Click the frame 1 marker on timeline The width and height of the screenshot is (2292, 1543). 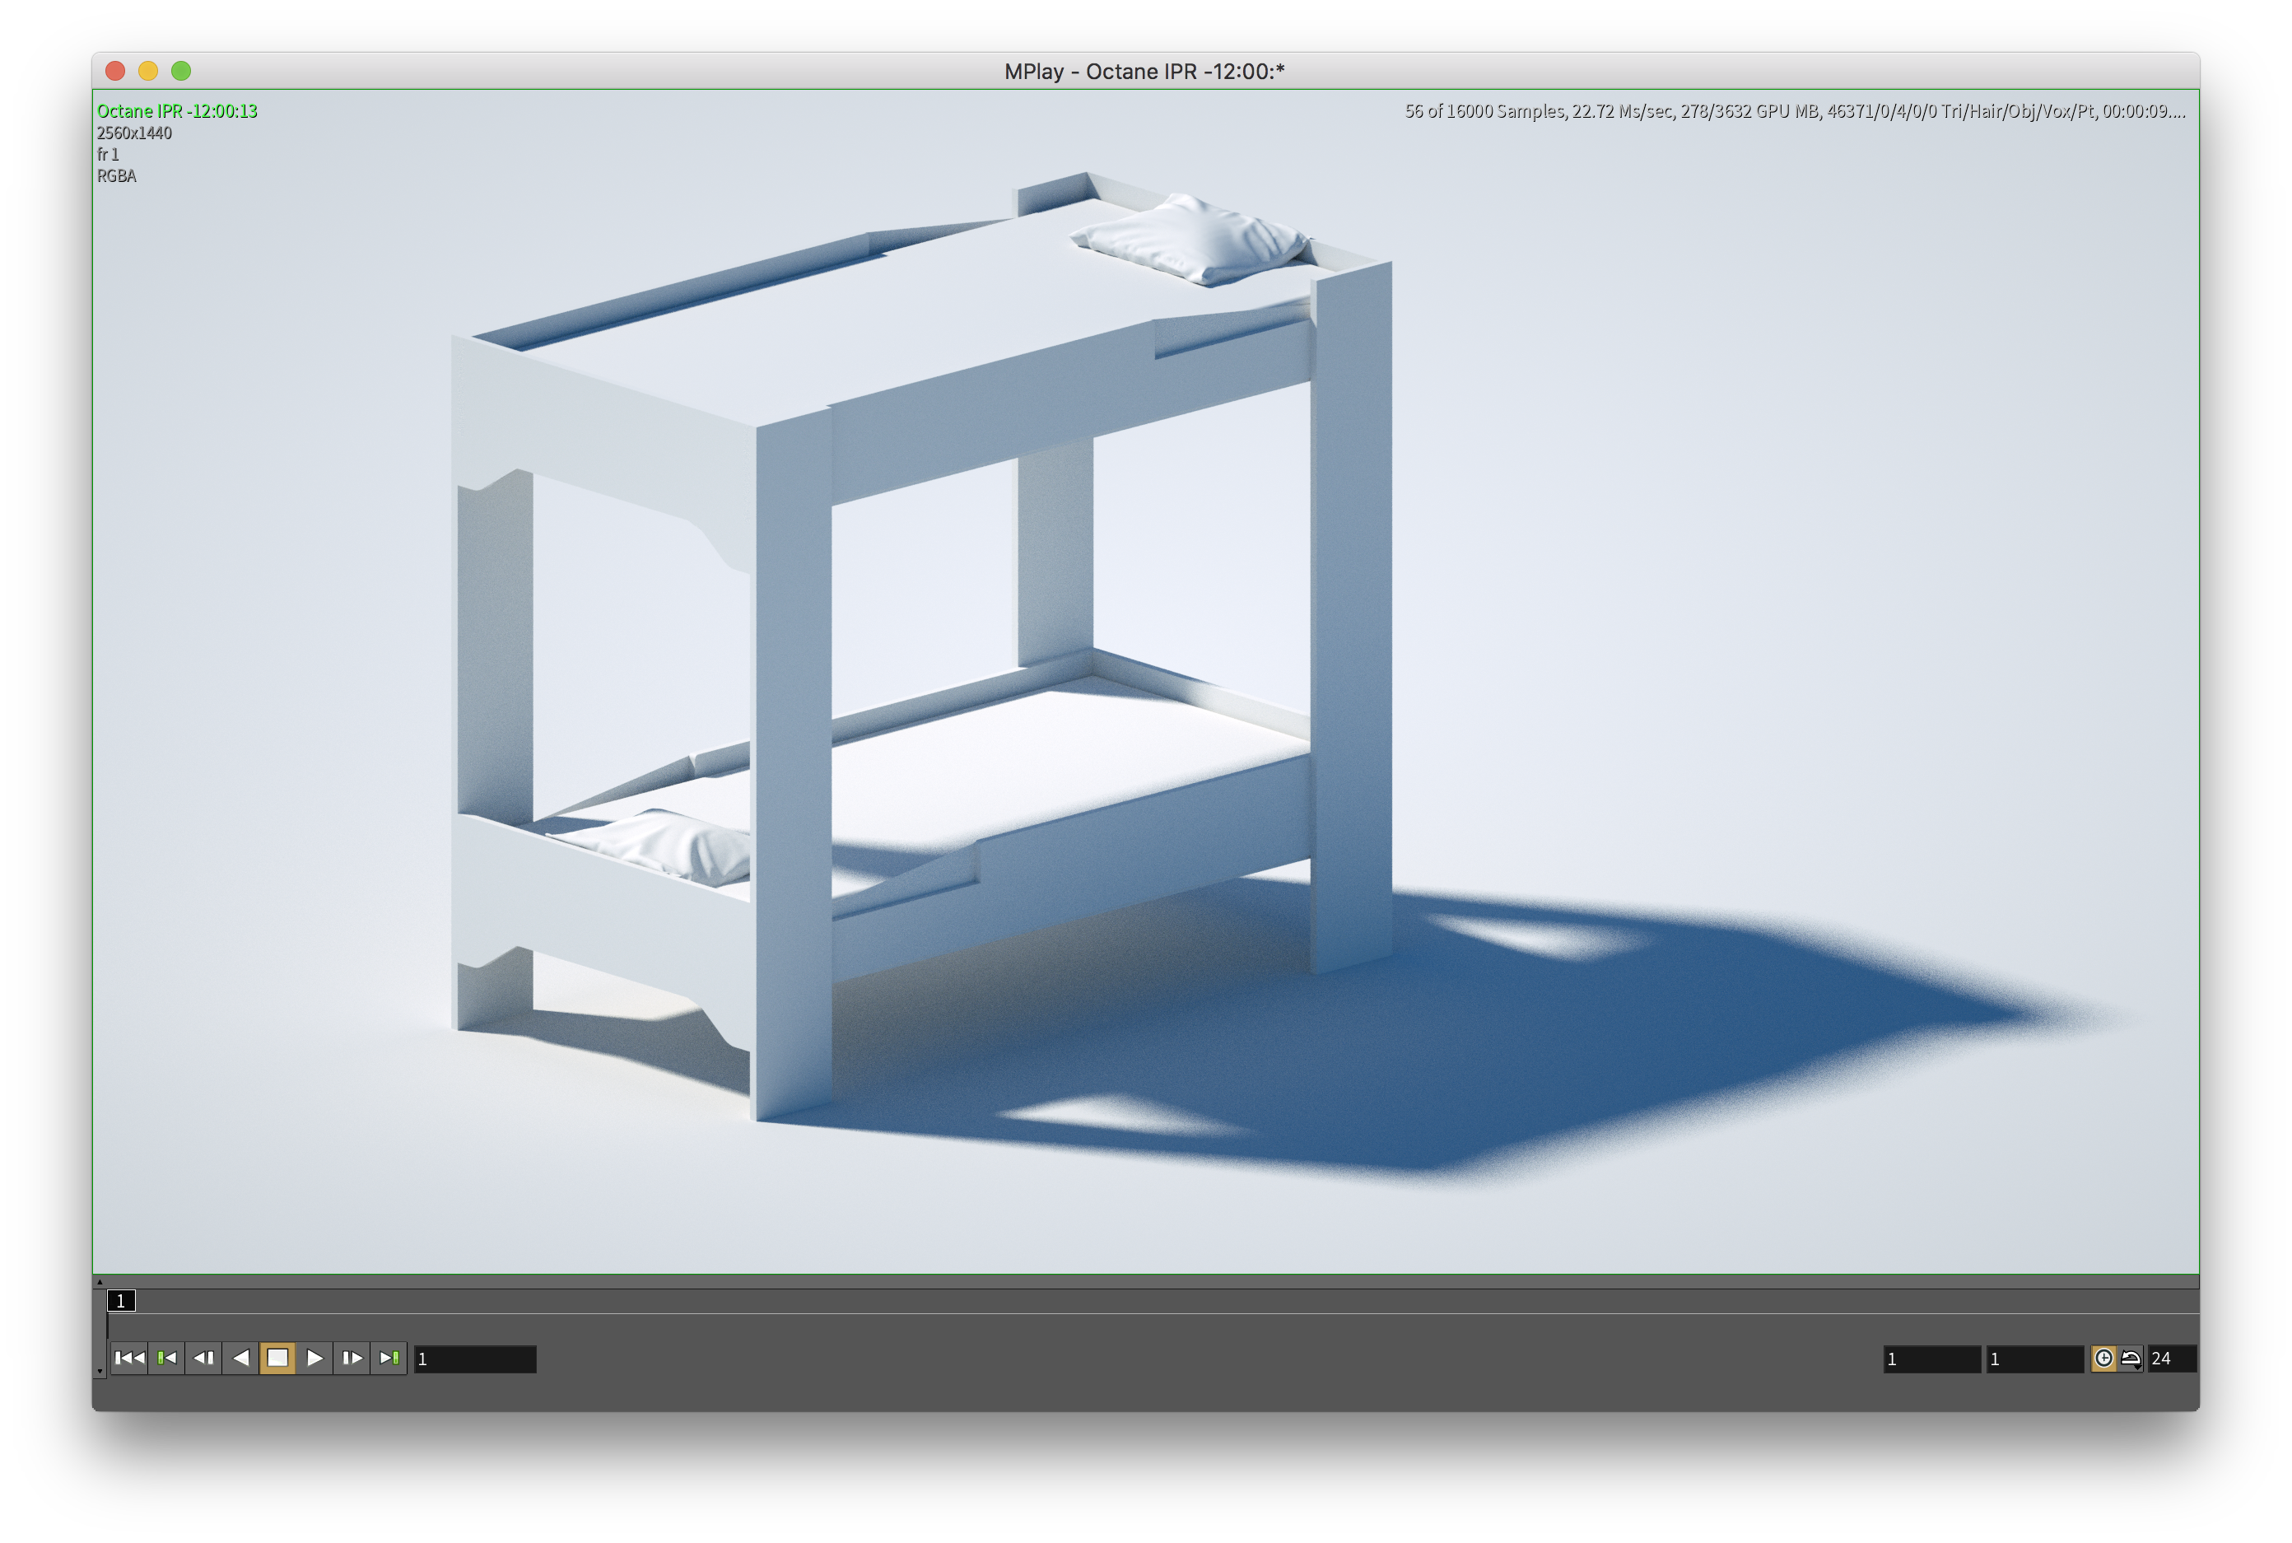121,1301
